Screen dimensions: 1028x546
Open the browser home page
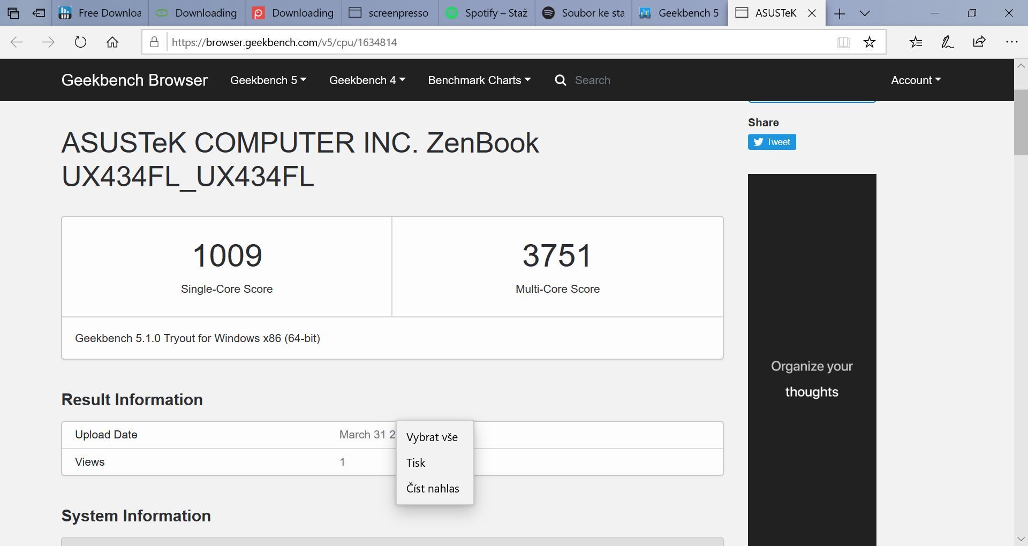tap(112, 42)
